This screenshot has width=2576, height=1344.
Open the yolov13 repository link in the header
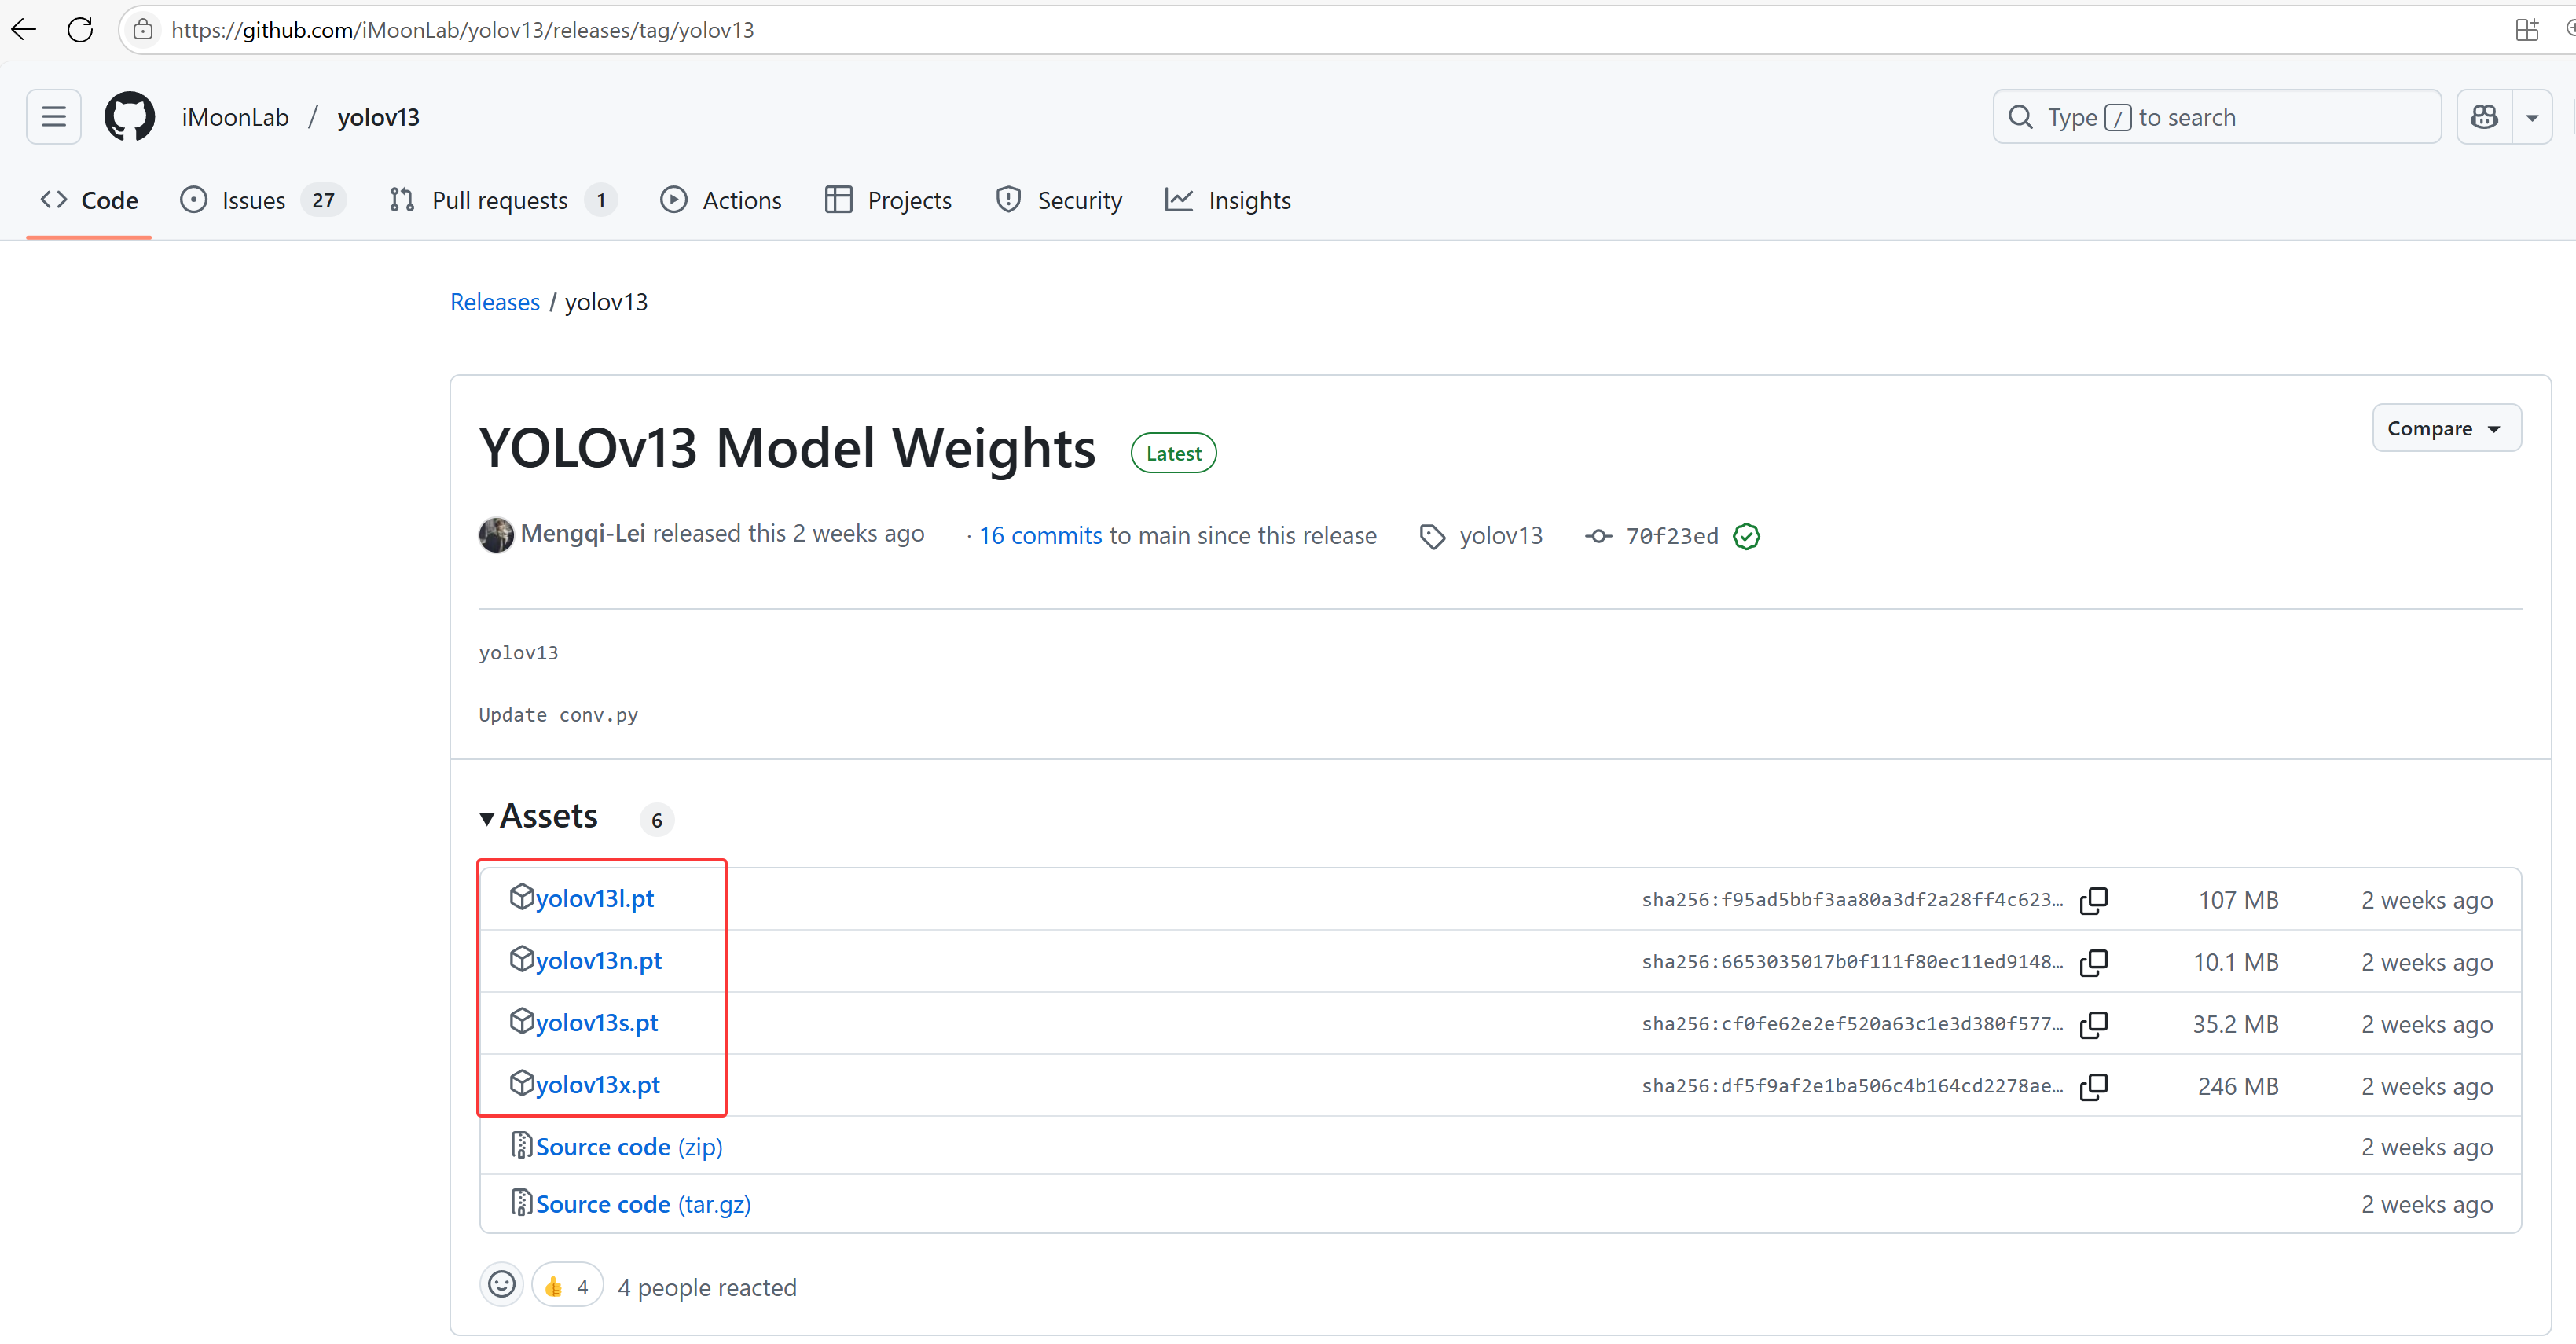click(378, 117)
